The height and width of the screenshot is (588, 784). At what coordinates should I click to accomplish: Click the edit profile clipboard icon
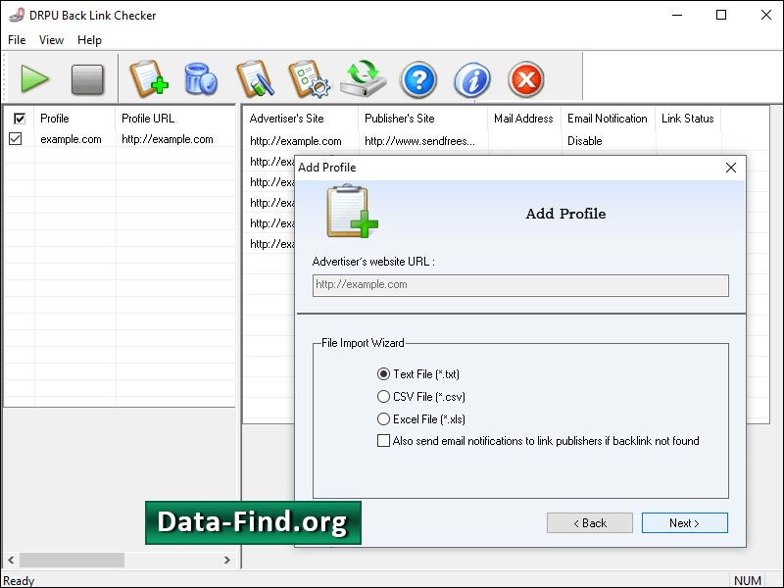tap(257, 79)
